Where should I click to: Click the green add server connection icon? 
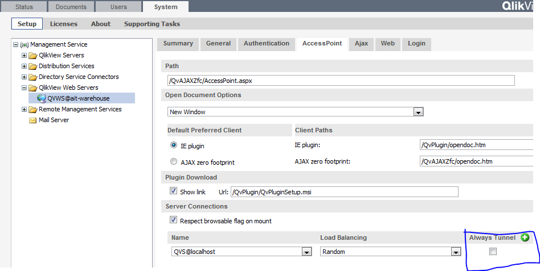pos(525,237)
